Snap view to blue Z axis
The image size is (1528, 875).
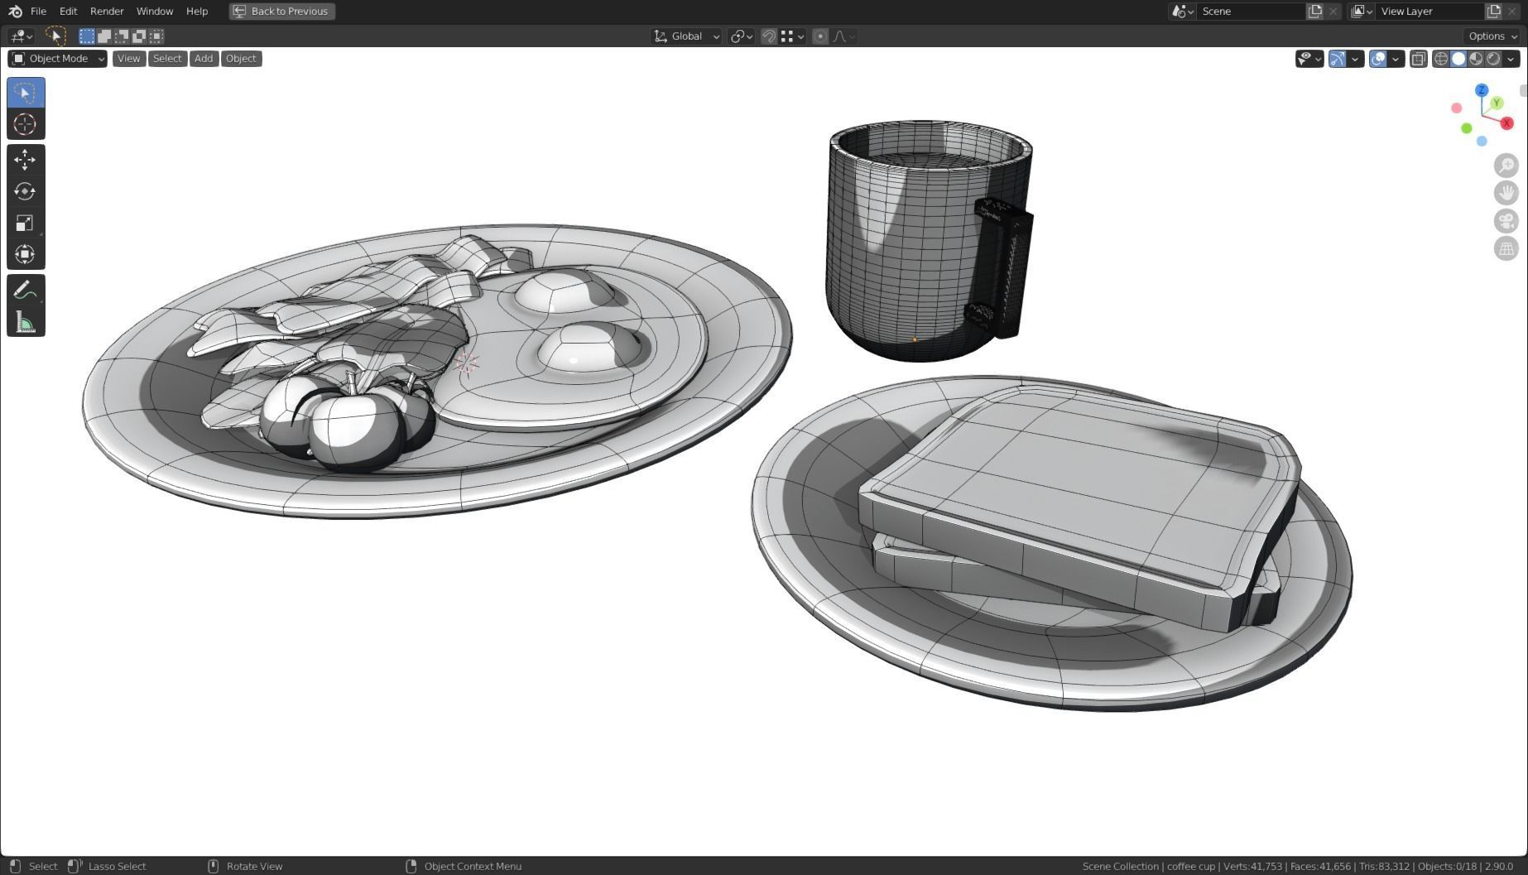pos(1482,89)
